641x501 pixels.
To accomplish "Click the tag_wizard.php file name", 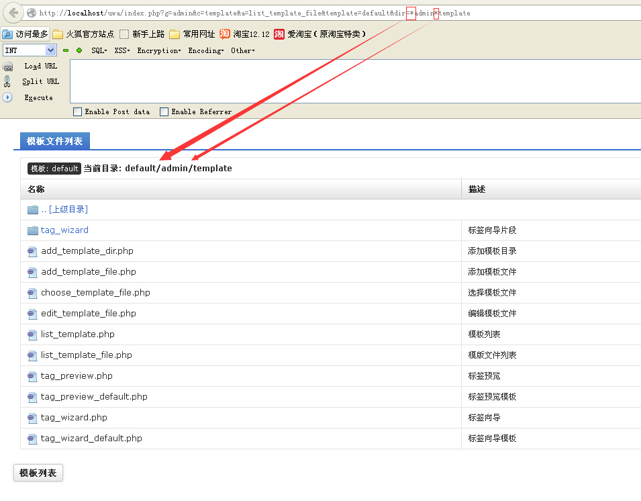I will click(x=74, y=418).
